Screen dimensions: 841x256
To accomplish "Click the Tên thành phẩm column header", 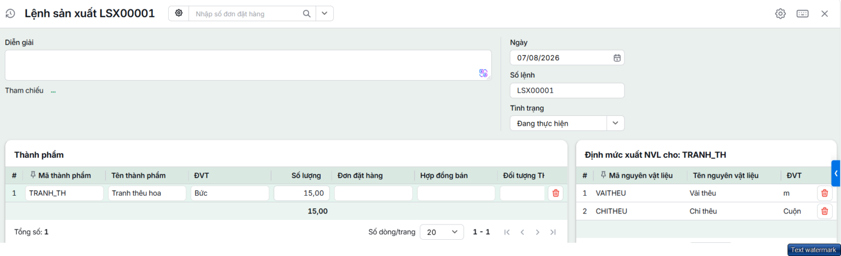I will pyautogui.click(x=138, y=176).
